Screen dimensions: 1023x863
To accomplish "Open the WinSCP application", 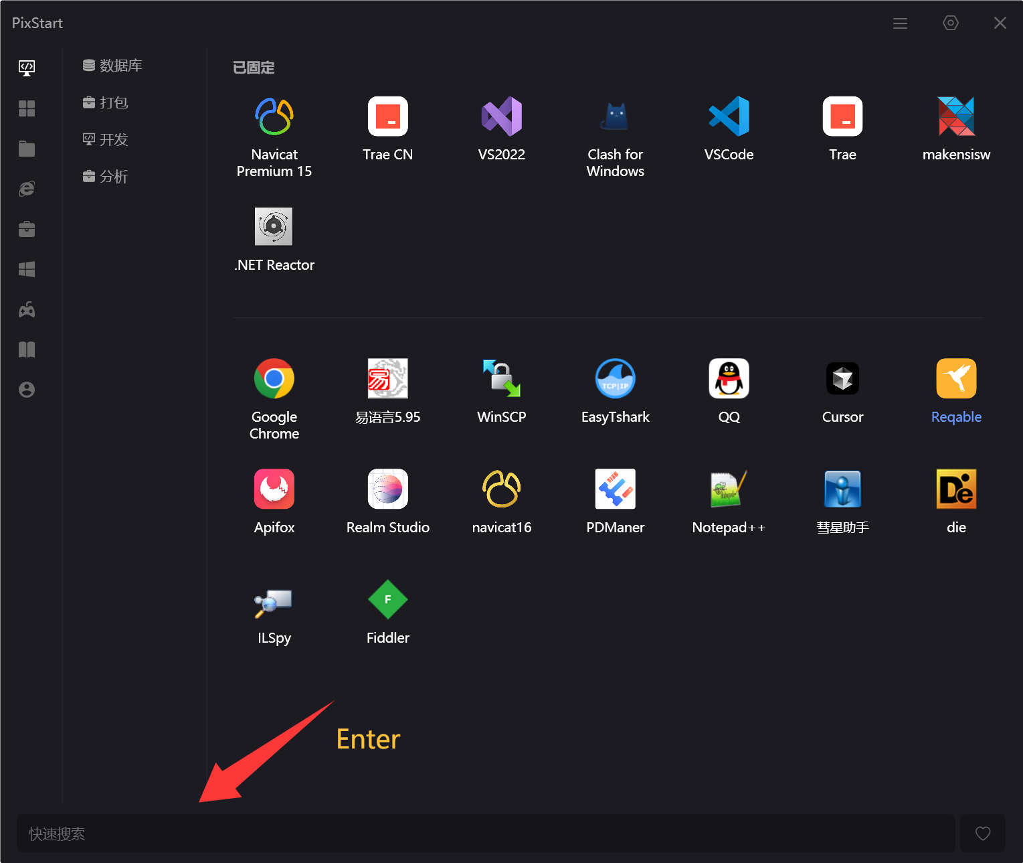I will point(501,379).
